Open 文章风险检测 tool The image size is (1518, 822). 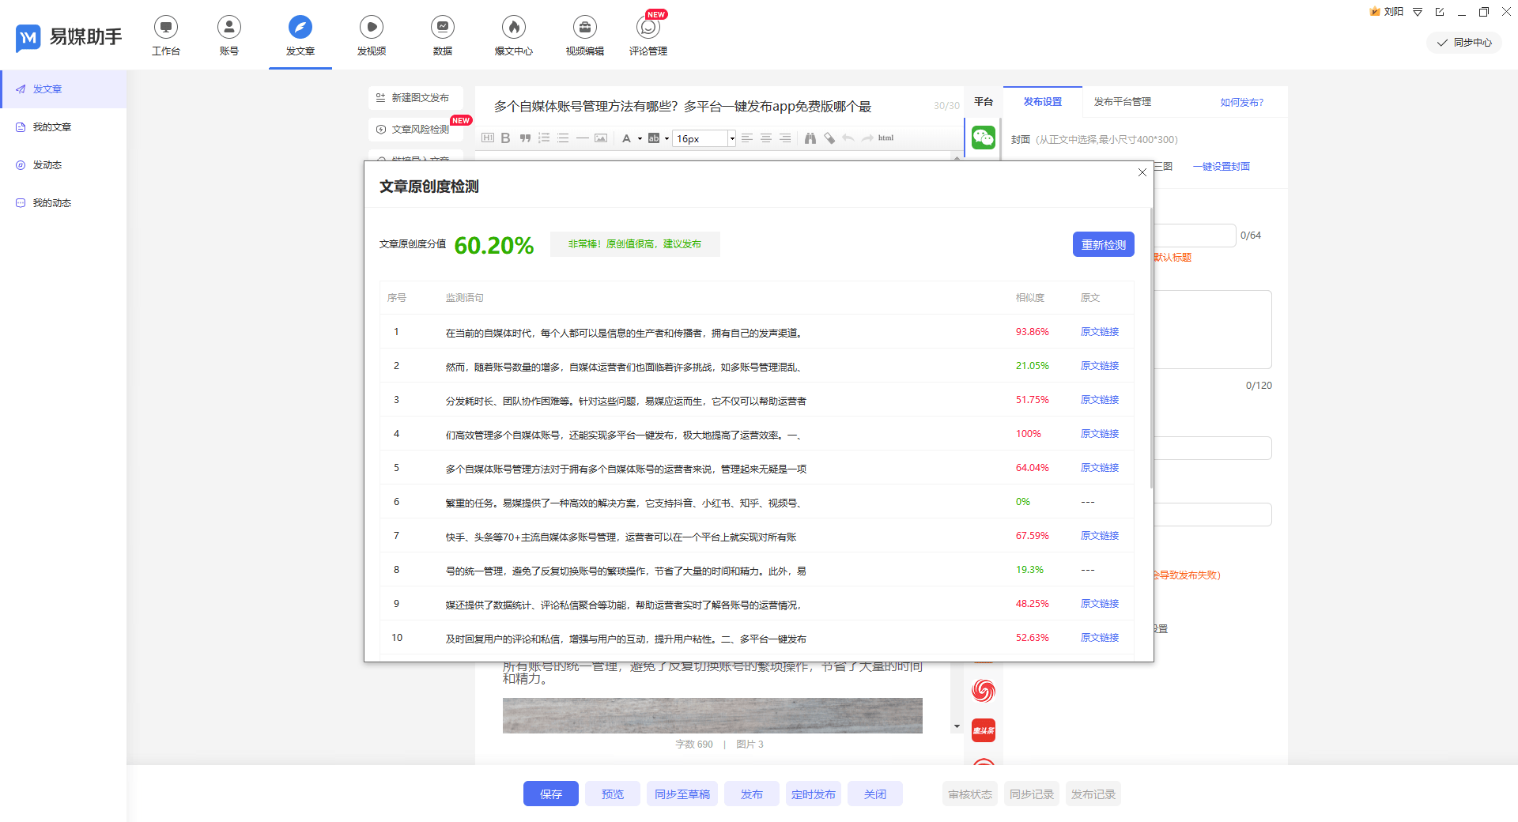pyautogui.click(x=416, y=130)
